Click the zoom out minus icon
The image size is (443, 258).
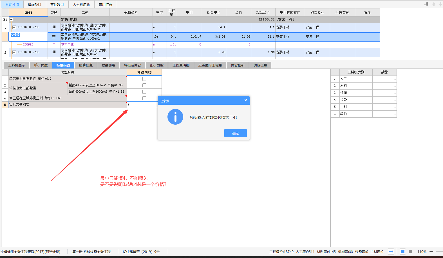[431, 252]
